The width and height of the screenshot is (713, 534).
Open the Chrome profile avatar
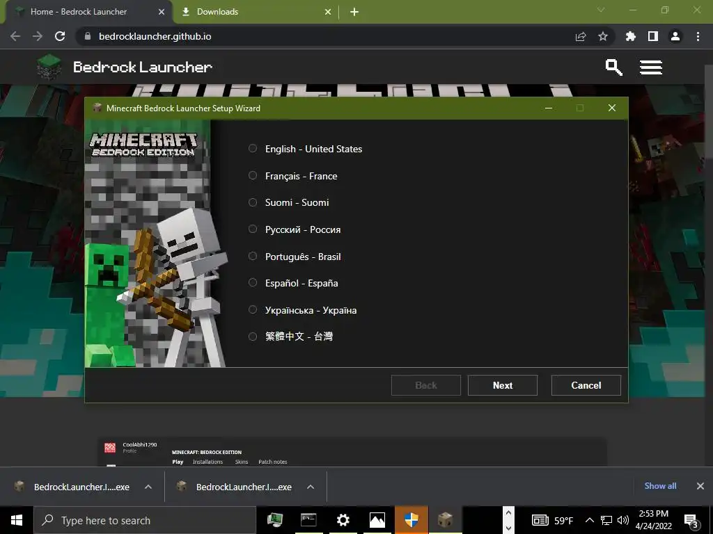pyautogui.click(x=675, y=36)
